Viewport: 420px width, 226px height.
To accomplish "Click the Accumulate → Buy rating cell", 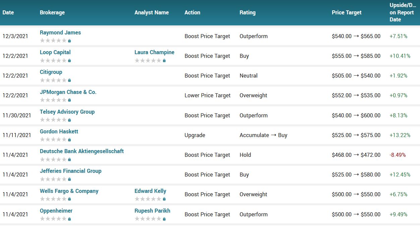I will [263, 135].
